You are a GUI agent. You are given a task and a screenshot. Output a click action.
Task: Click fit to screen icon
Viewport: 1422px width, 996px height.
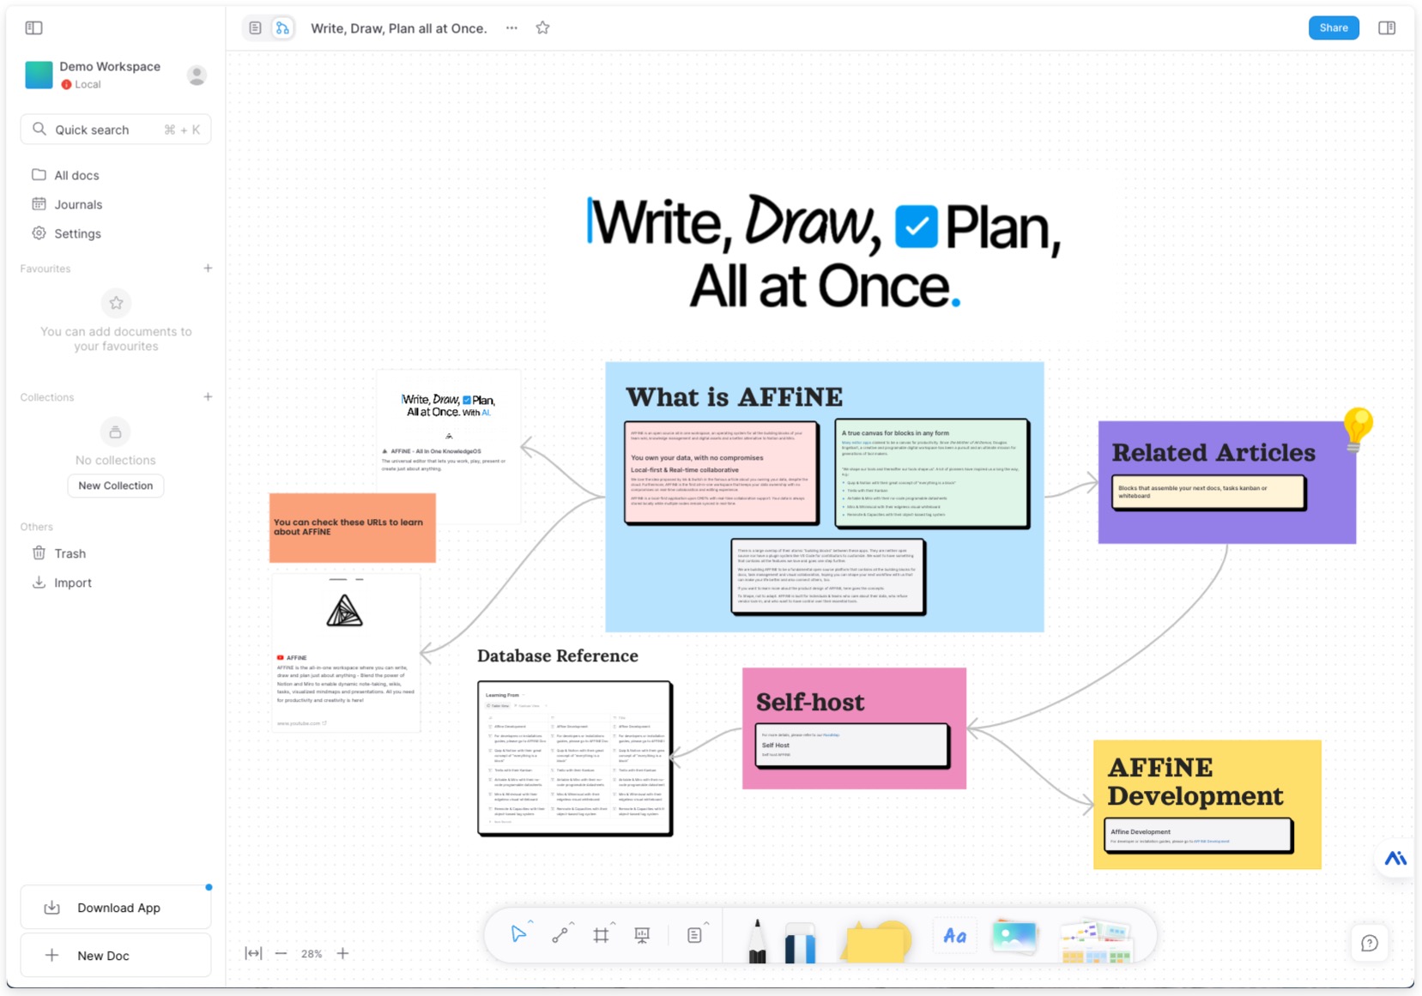(x=253, y=954)
